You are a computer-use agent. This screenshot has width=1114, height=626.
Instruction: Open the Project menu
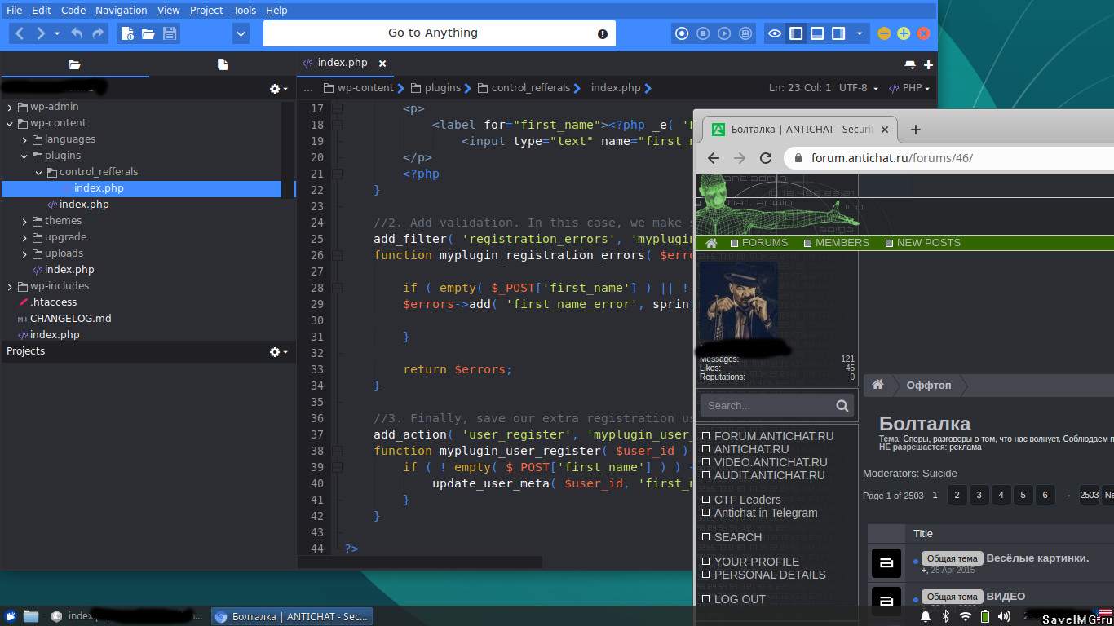point(206,10)
